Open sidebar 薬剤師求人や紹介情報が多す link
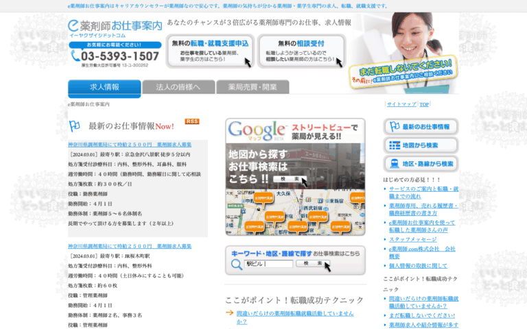This screenshot has width=527, height=329. (423, 325)
